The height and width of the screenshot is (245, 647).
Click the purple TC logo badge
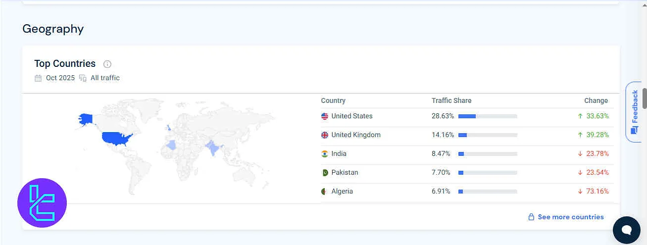tap(42, 202)
